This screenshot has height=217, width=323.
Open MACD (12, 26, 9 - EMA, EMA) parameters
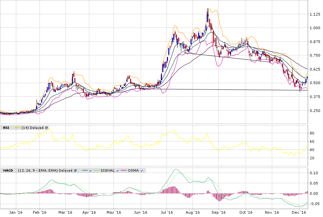45,171
